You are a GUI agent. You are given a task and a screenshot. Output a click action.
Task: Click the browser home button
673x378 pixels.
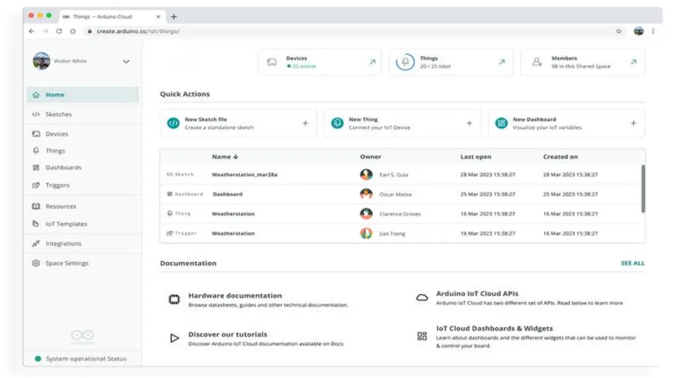72,31
